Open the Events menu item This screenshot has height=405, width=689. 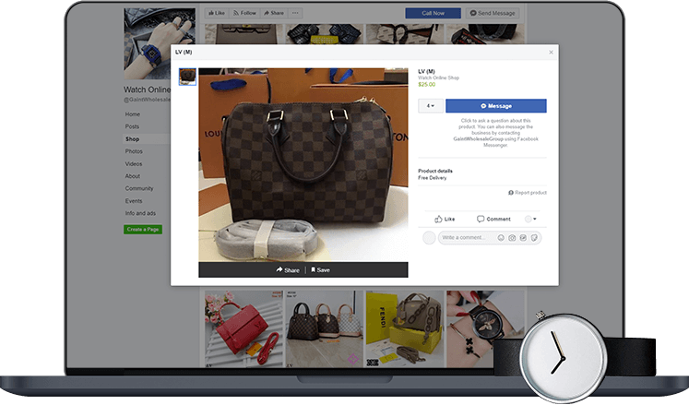coord(134,201)
